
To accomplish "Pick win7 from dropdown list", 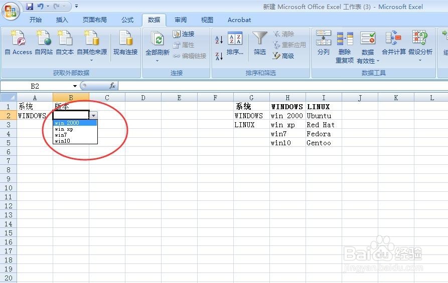I will coord(75,135).
